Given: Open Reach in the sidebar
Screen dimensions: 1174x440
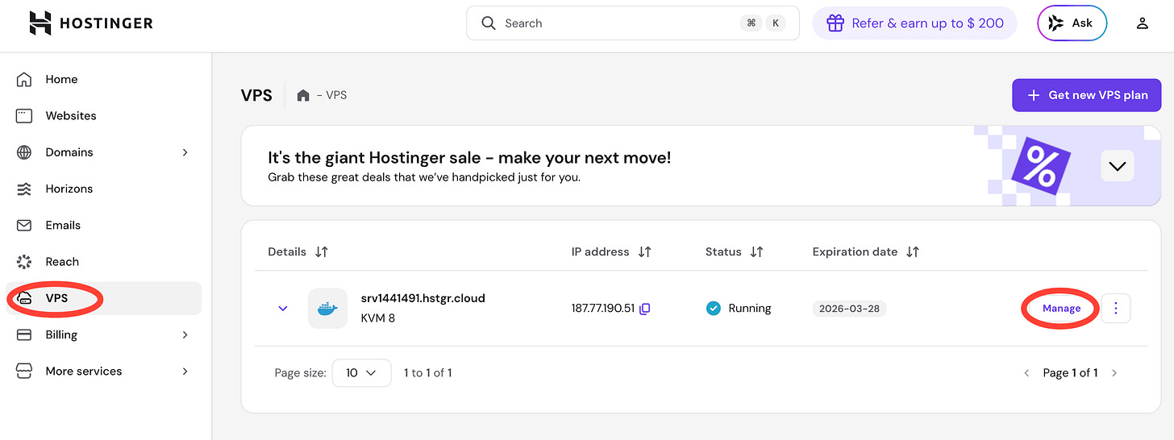Looking at the screenshot, I should [x=103, y=262].
